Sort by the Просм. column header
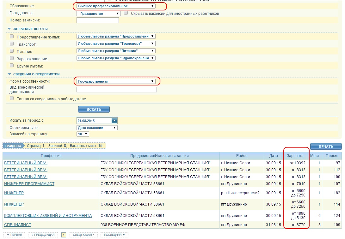Image resolution: width=345 pixels, height=239 pixels. pyautogui.click(x=332, y=156)
